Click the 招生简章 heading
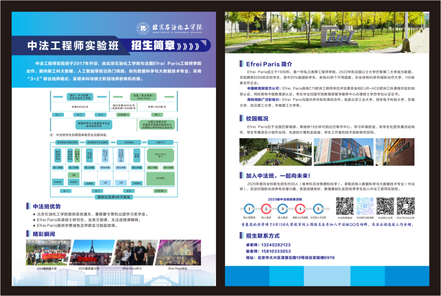441x296 pixels. [153, 46]
